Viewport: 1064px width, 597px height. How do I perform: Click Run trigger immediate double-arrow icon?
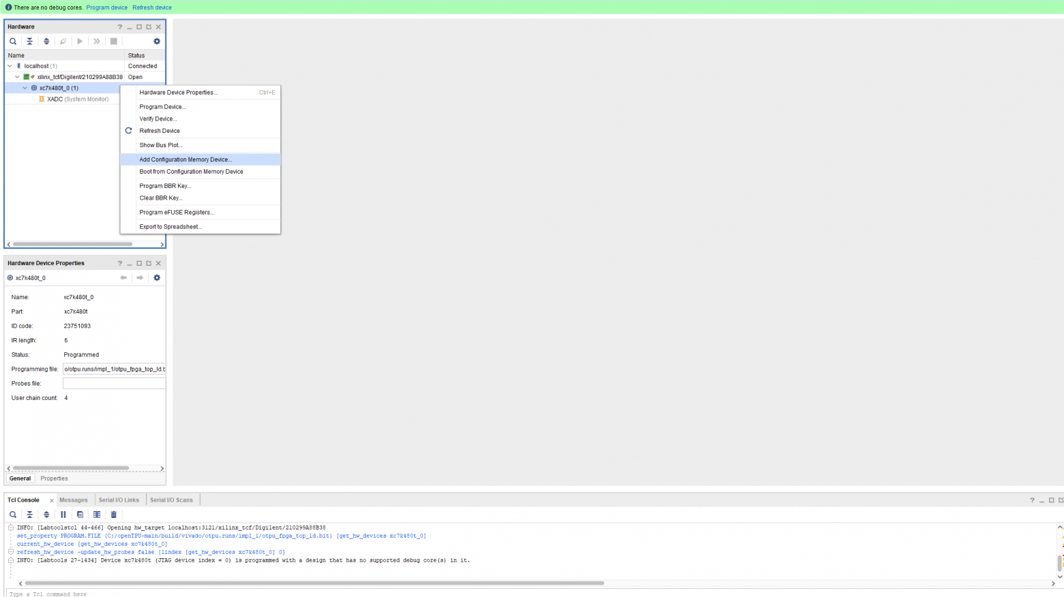click(97, 42)
